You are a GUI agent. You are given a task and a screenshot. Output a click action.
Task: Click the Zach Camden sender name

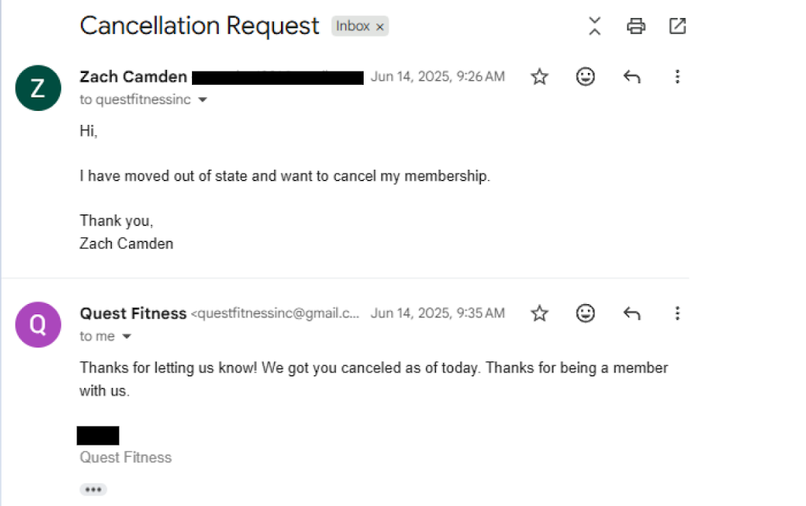click(x=133, y=77)
